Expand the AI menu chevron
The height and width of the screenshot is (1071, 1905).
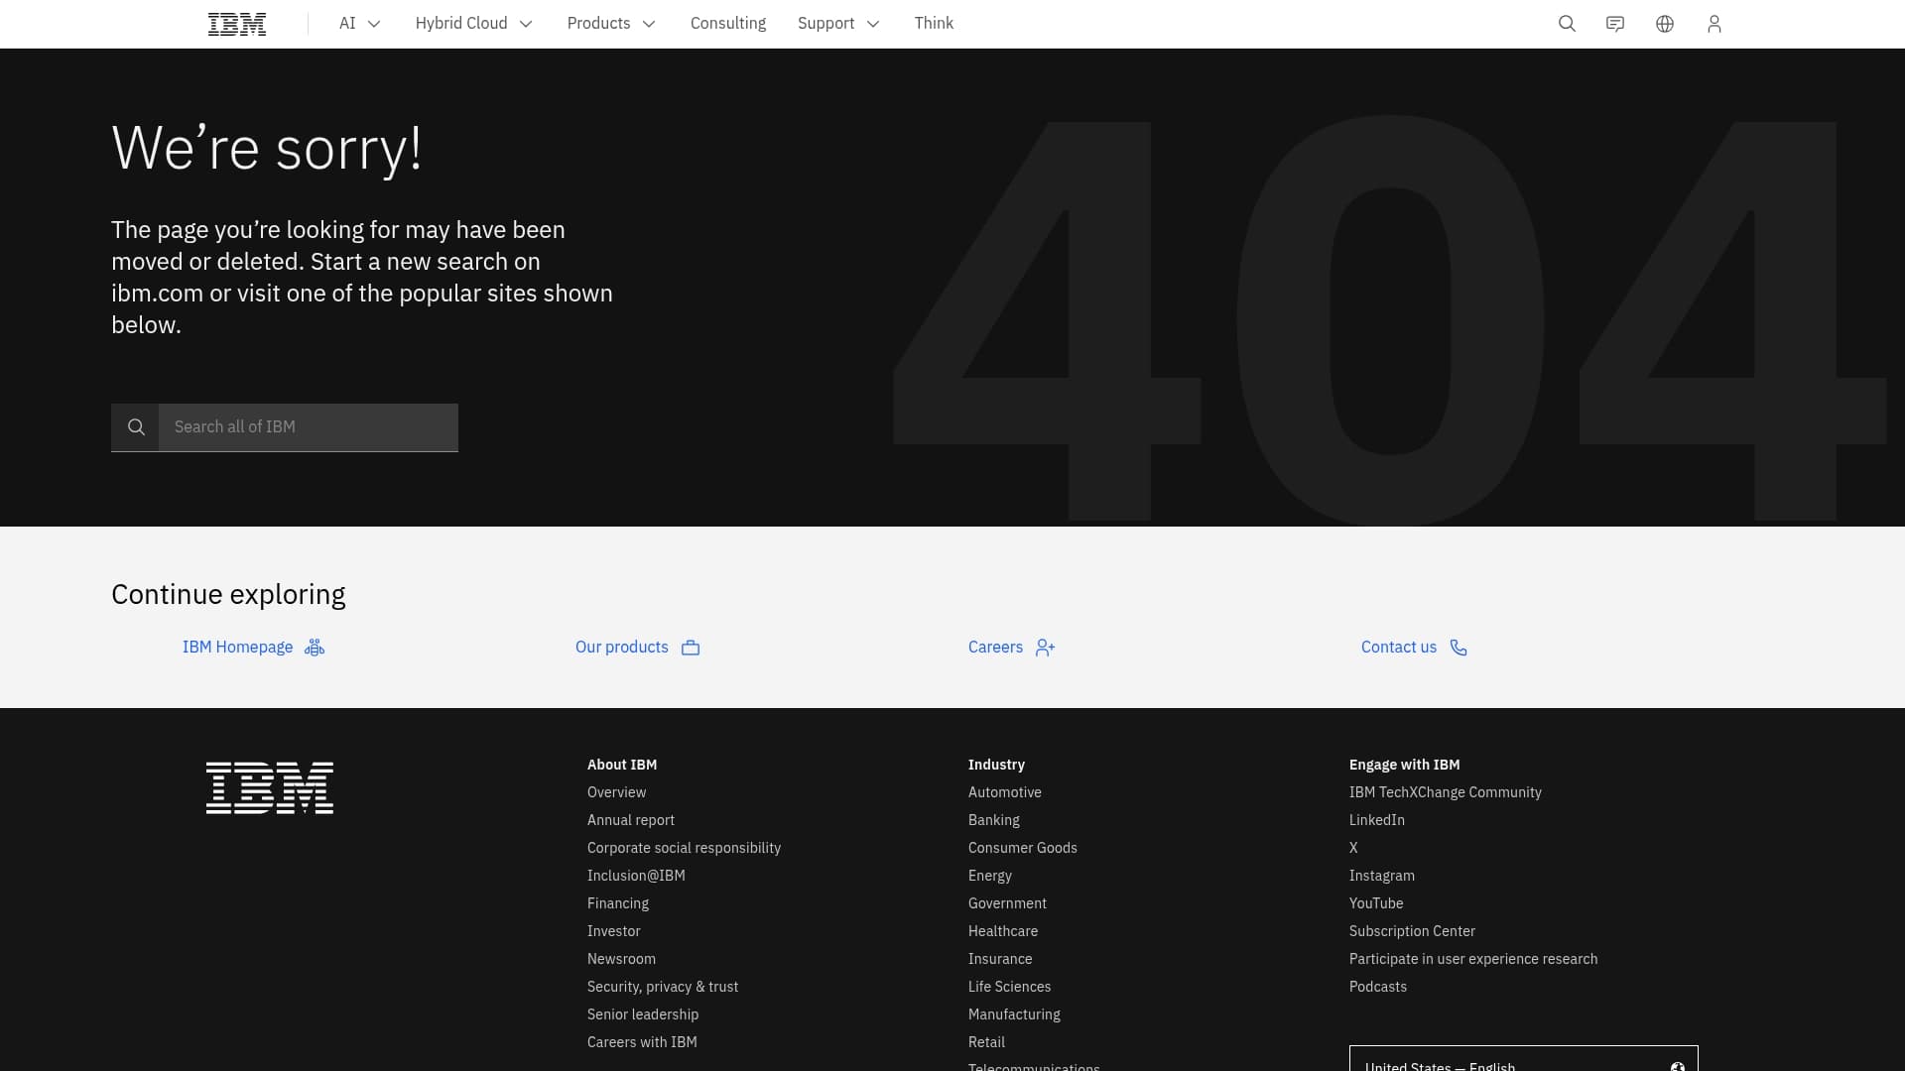(374, 24)
